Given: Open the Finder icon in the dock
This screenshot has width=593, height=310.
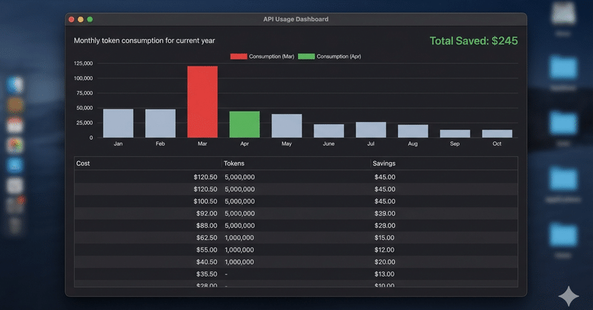Looking at the screenshot, I should 15,85.
